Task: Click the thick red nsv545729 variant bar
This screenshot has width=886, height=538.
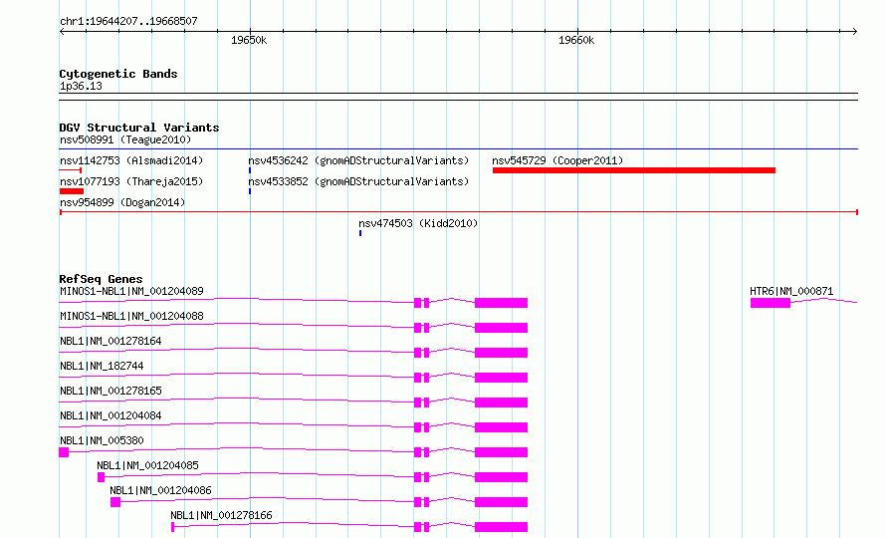Action: pos(634,170)
